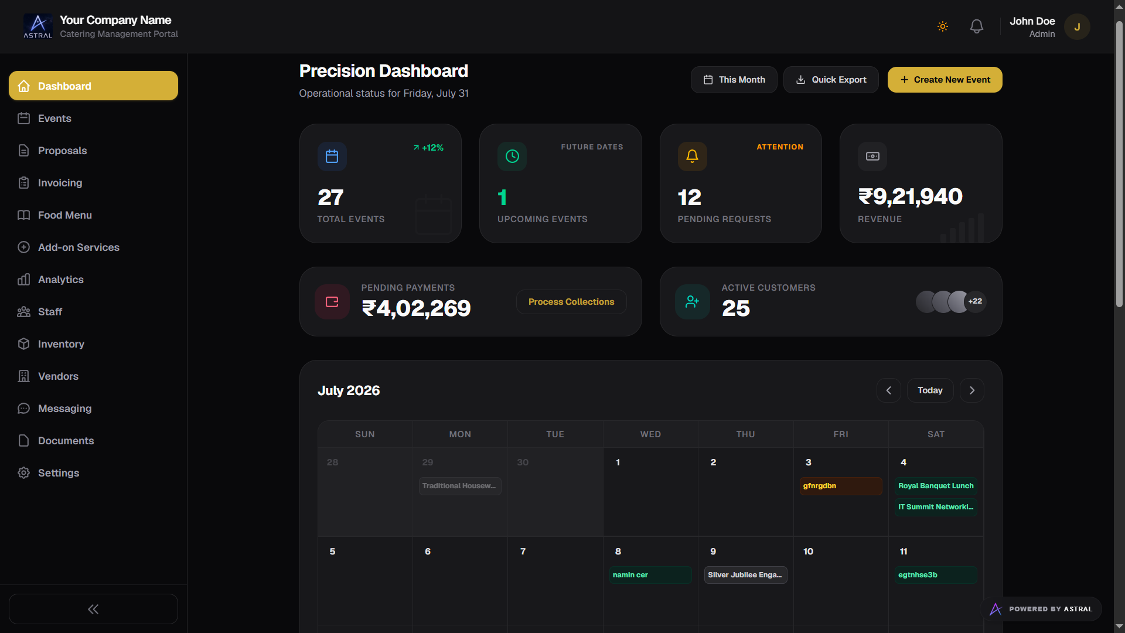This screenshot has width=1125, height=633.
Task: Click the total events calendar icon
Action: [x=332, y=156]
